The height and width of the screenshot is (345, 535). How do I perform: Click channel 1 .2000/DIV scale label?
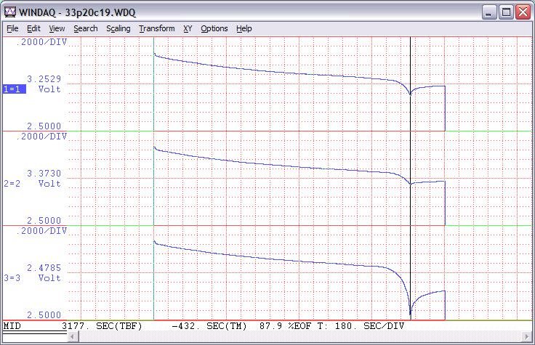(x=41, y=42)
